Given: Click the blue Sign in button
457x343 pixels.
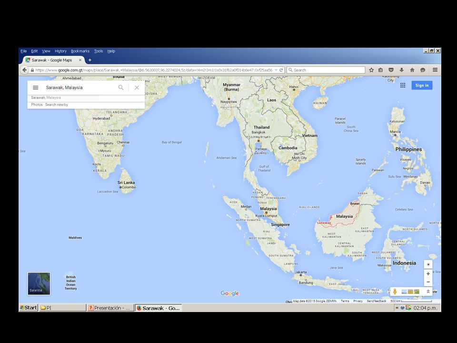Looking at the screenshot, I should point(422,85).
